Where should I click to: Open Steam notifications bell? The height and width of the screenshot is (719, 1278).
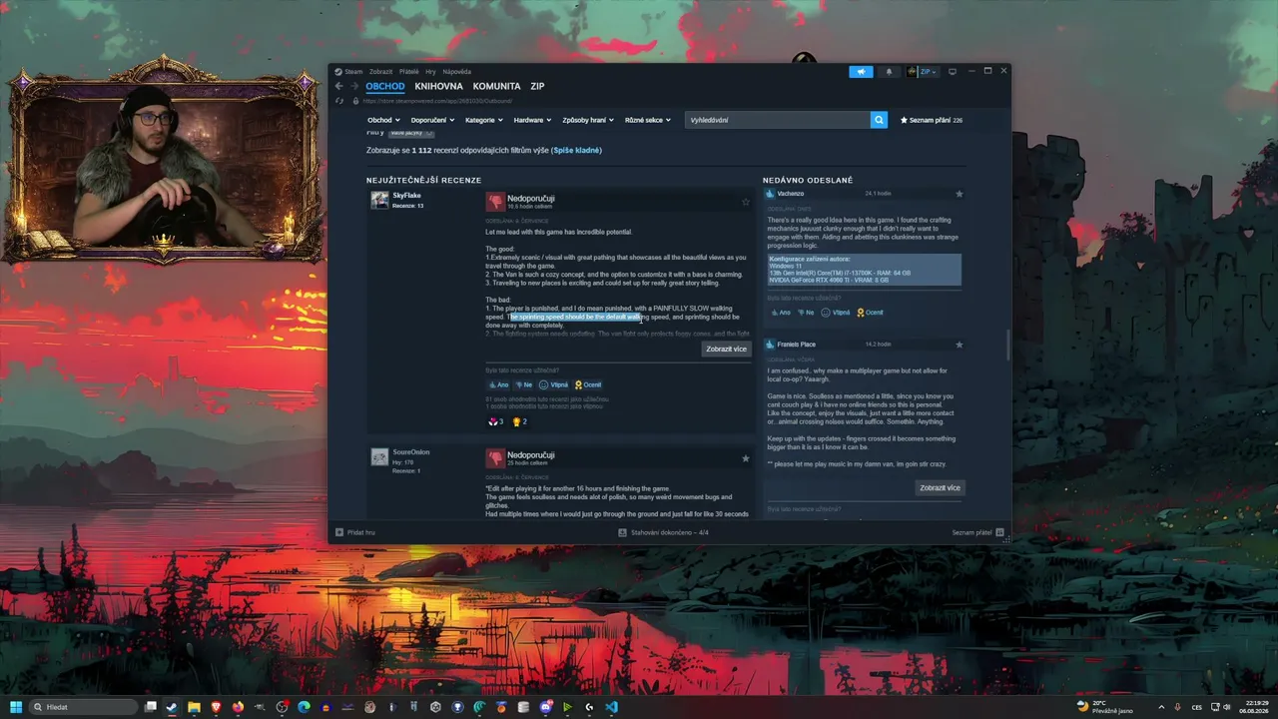[889, 72]
